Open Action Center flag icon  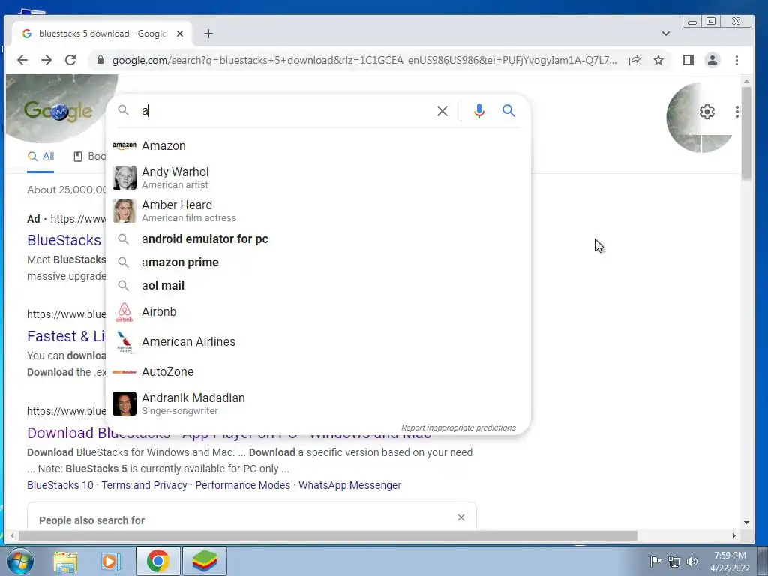tap(655, 561)
